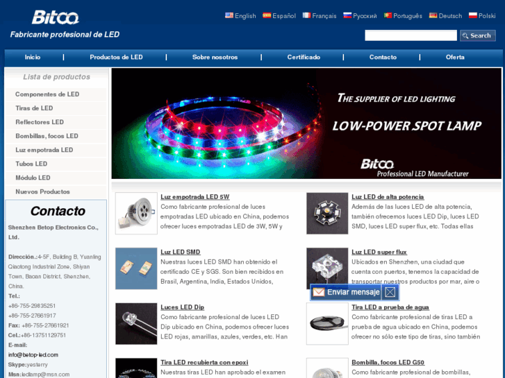505x378 pixels.
Task: Open the Inicio menu item
Action: point(33,58)
